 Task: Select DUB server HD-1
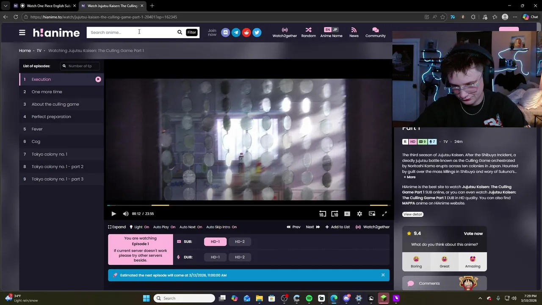click(x=215, y=257)
